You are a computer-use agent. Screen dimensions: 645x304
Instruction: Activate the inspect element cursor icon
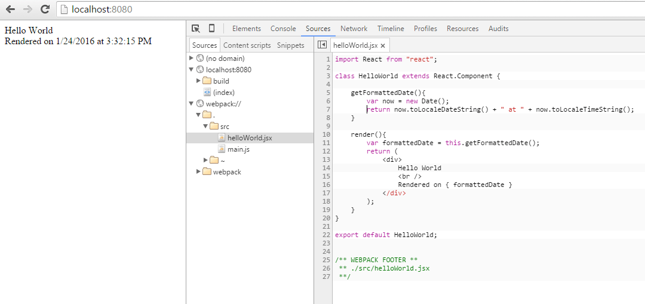[x=196, y=29]
